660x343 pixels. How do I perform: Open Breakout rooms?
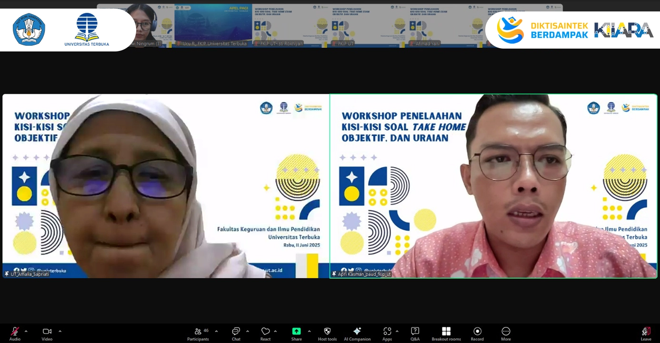coord(446,333)
